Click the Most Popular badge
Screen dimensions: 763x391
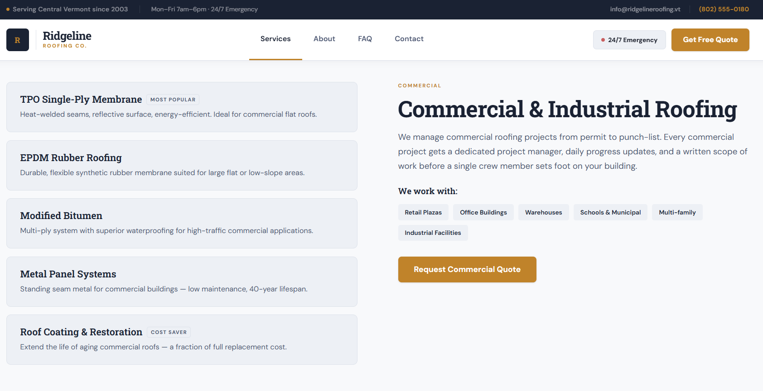(x=173, y=100)
